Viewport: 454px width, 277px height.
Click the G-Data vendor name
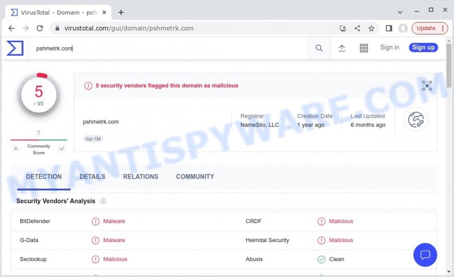(29, 240)
